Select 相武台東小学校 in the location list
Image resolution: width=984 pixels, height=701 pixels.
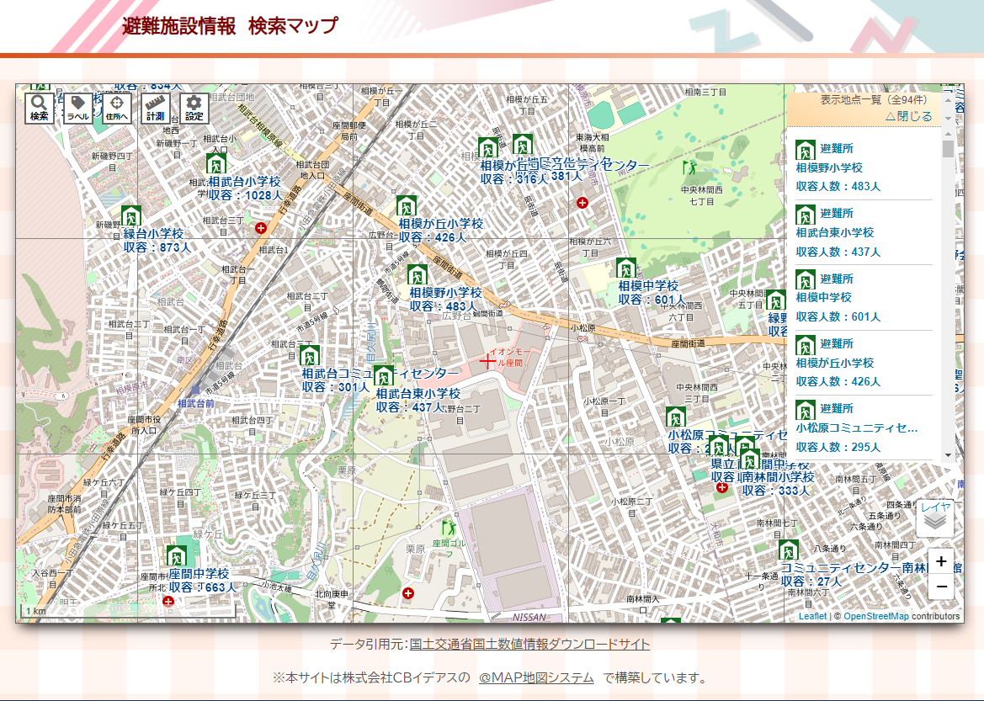835,232
